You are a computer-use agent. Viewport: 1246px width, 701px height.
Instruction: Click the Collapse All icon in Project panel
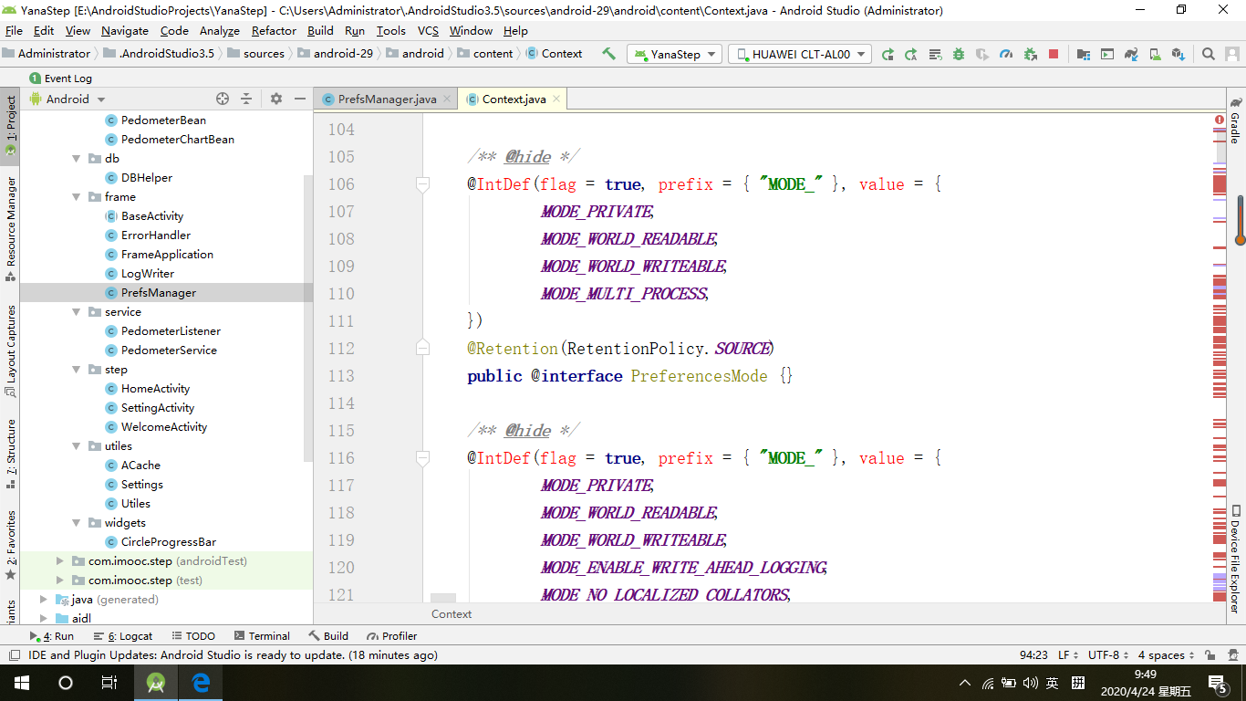tap(246, 99)
